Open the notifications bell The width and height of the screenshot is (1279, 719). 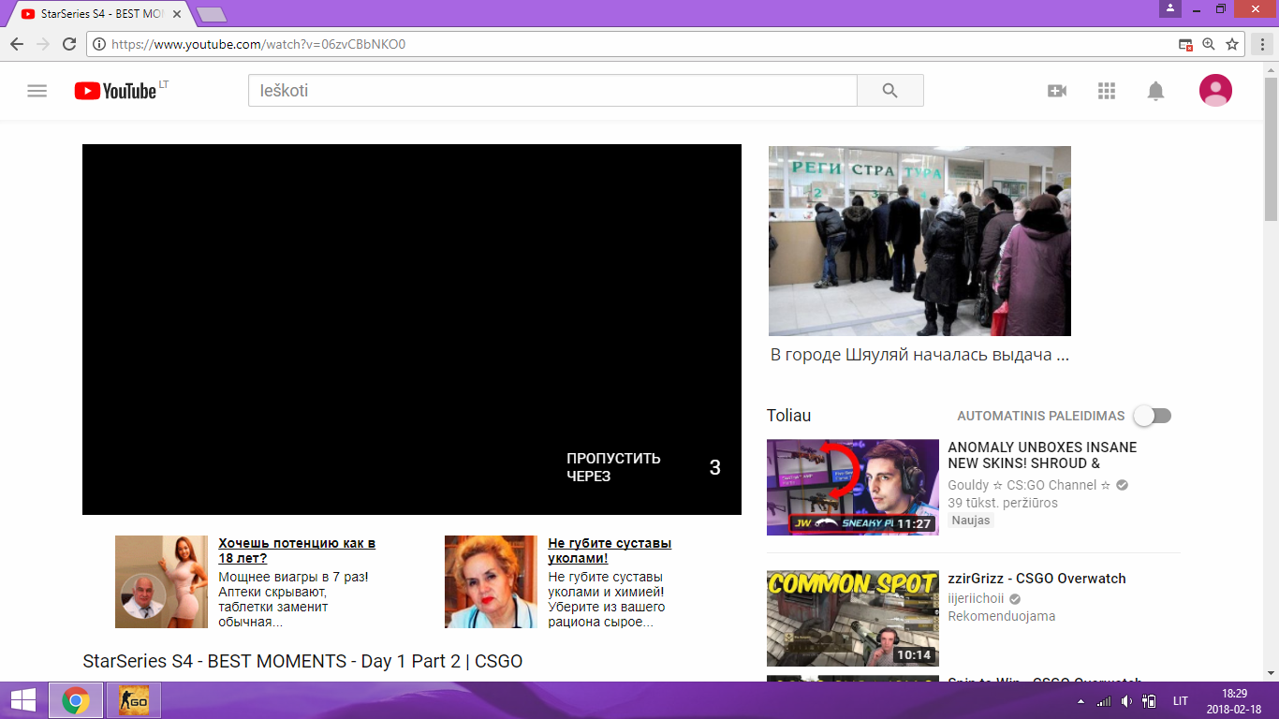(1156, 91)
